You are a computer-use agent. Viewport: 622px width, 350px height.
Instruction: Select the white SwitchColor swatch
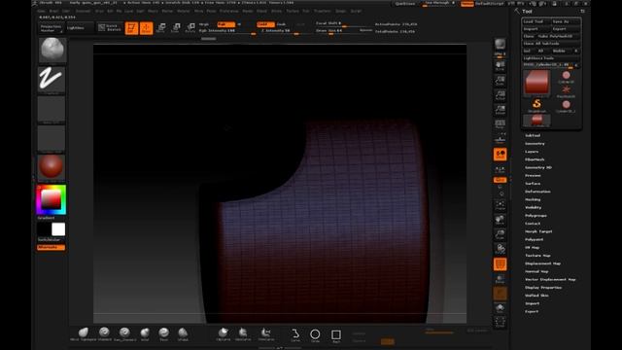click(58, 229)
